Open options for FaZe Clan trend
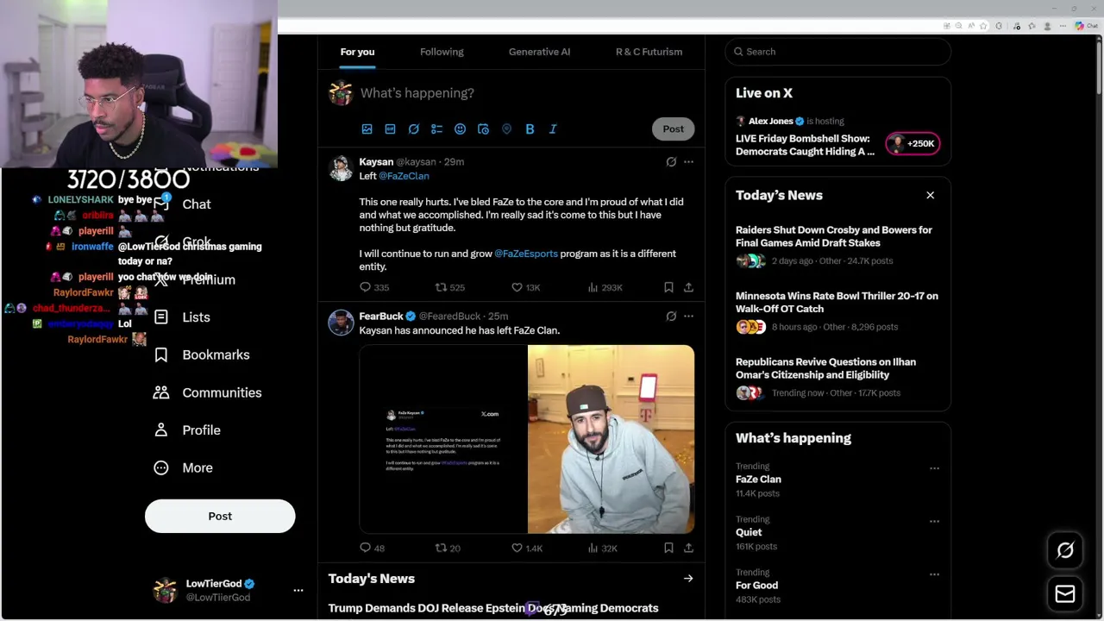1104x621 pixels. 934,468
